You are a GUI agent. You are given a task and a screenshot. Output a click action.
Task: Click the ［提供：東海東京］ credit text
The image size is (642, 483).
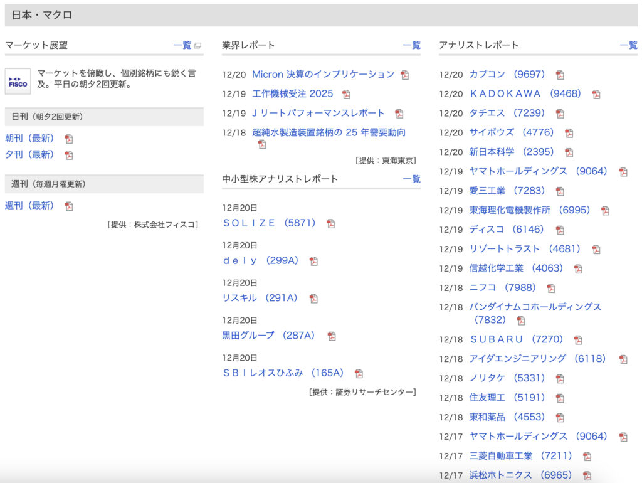click(386, 161)
